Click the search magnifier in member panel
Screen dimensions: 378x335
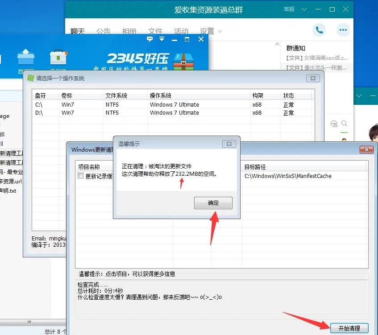point(344,124)
